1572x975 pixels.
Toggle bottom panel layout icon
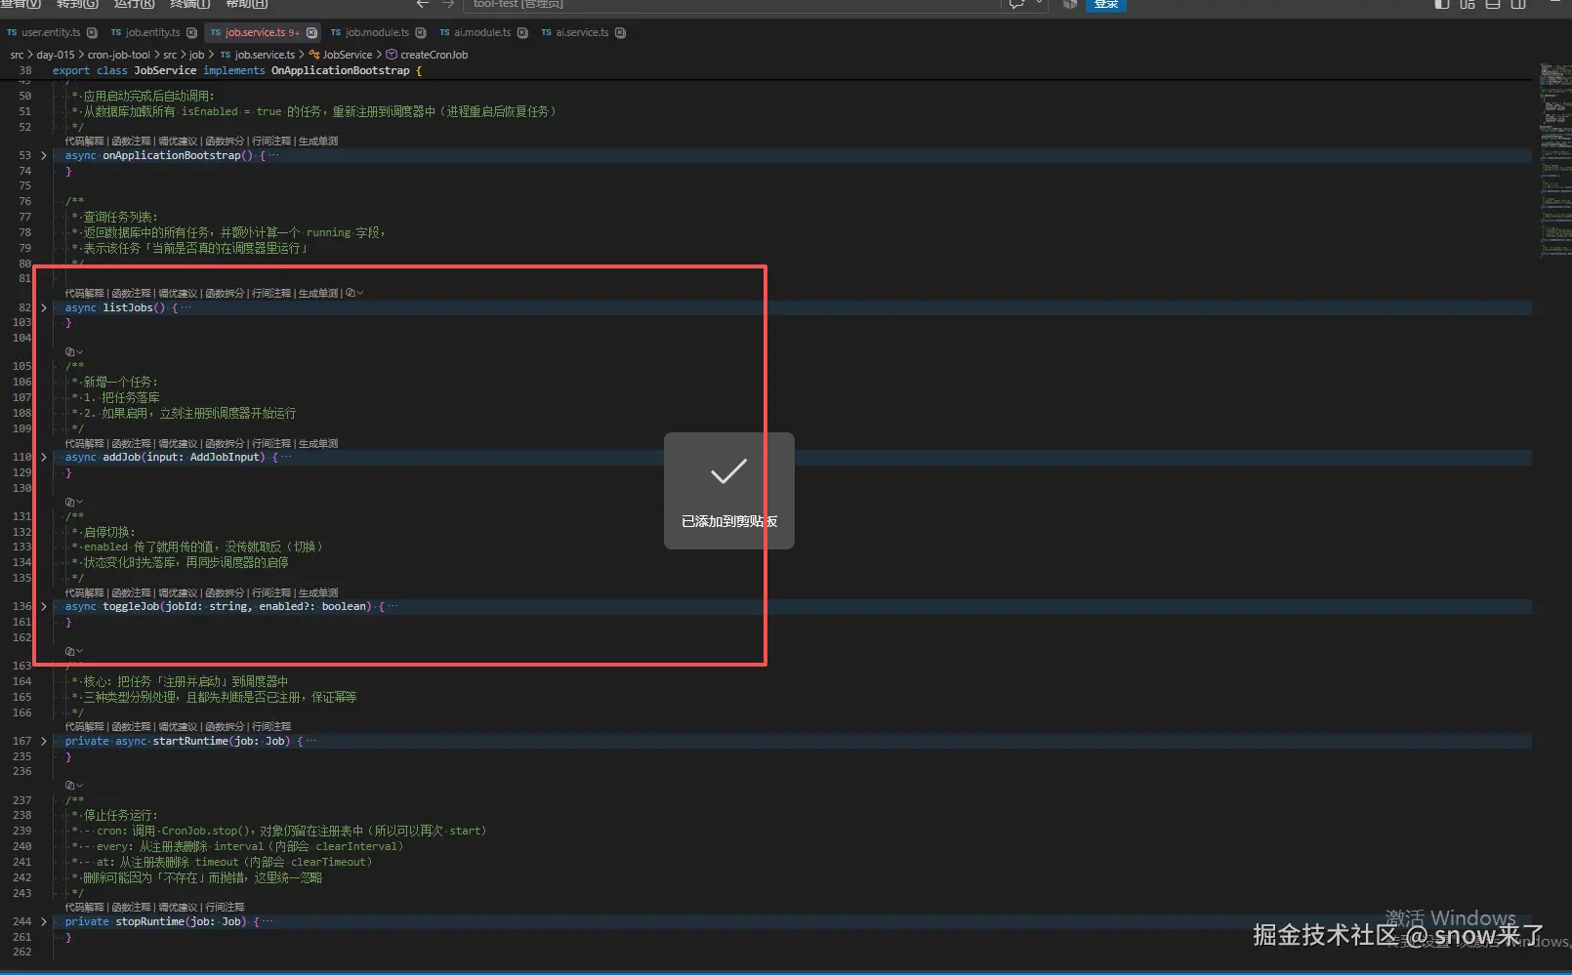(x=1493, y=4)
